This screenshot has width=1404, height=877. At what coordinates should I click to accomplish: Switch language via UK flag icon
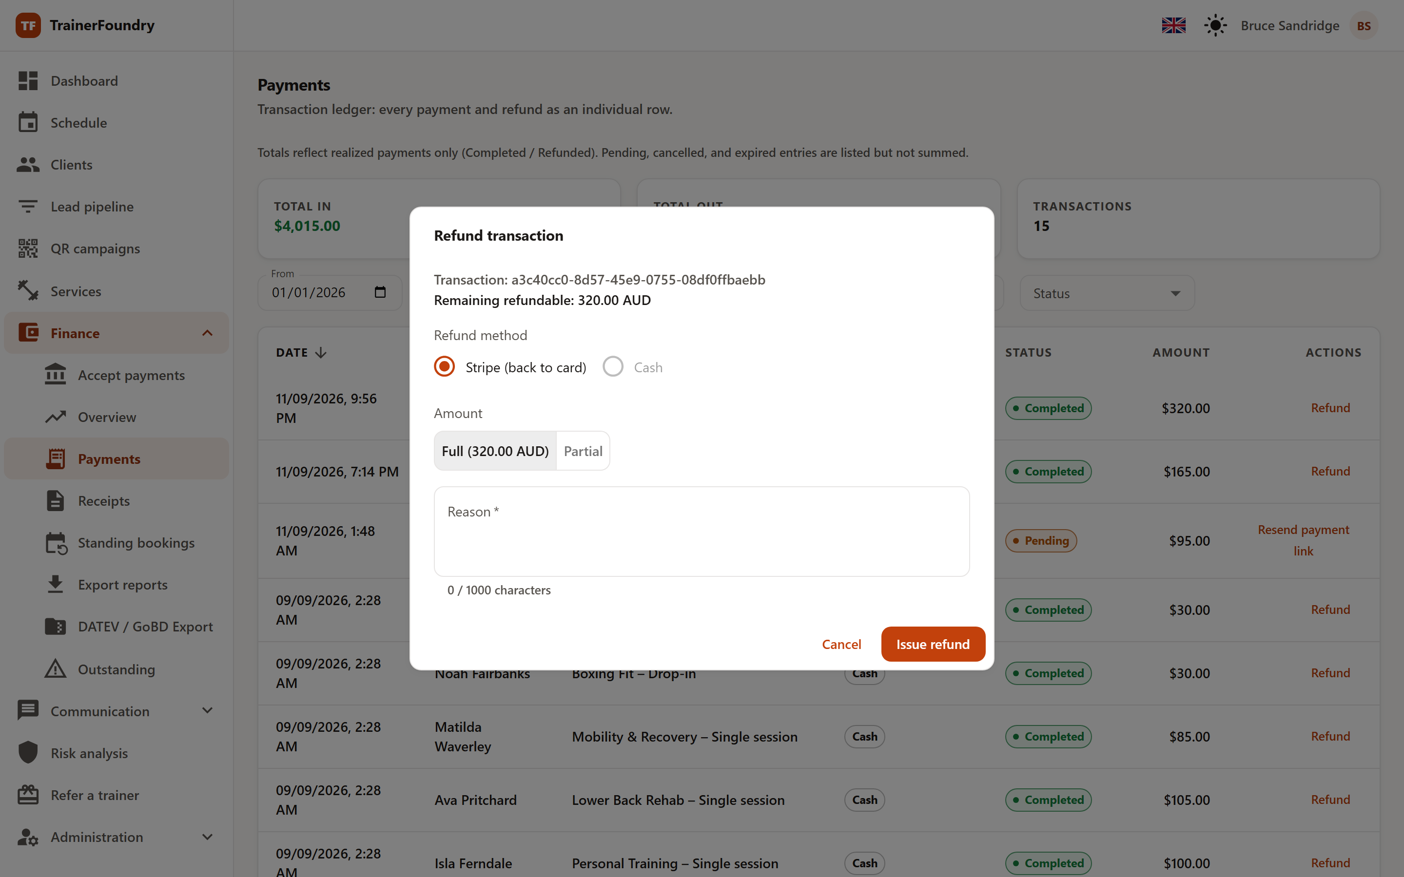coord(1174,25)
